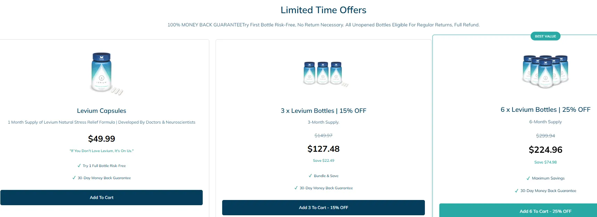
Task: Open the Levium Capsules product title
Action: point(102,111)
